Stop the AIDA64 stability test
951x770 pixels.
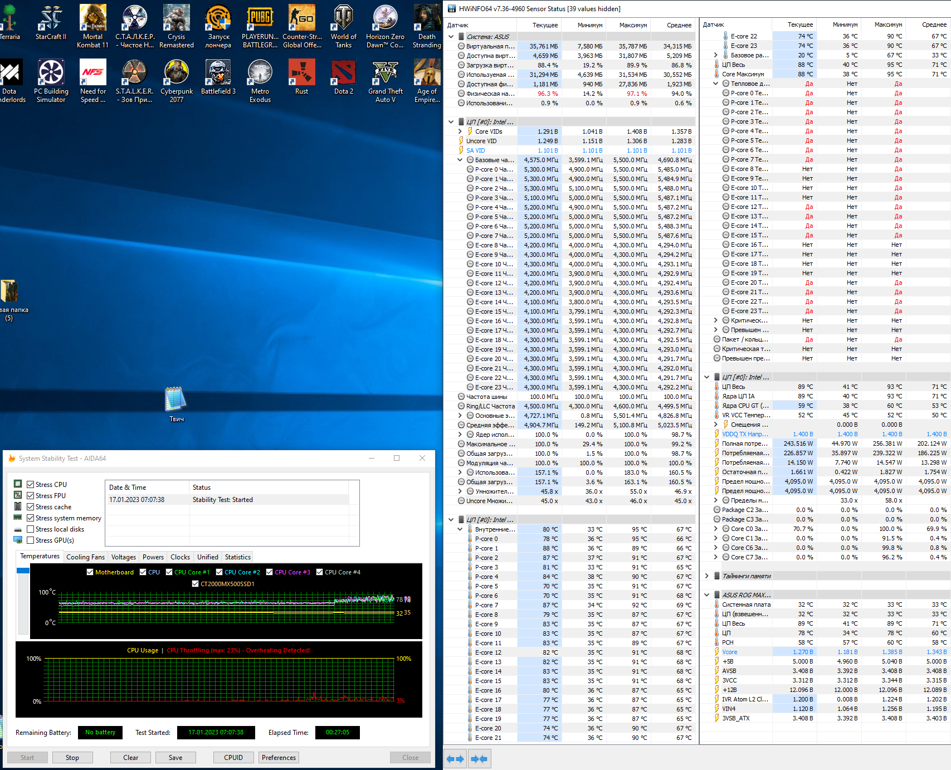tap(72, 758)
